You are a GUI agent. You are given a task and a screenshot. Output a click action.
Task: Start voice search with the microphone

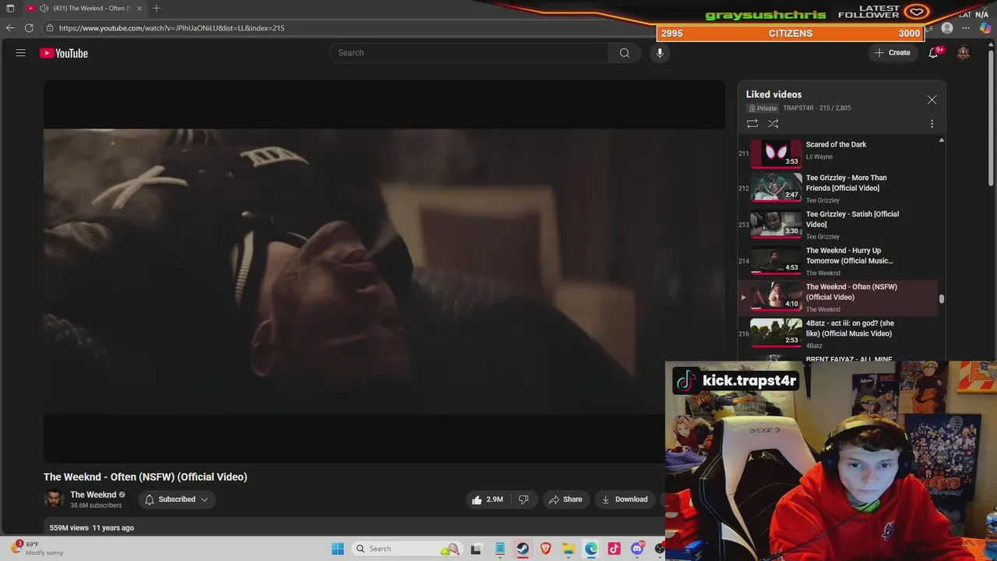point(660,53)
